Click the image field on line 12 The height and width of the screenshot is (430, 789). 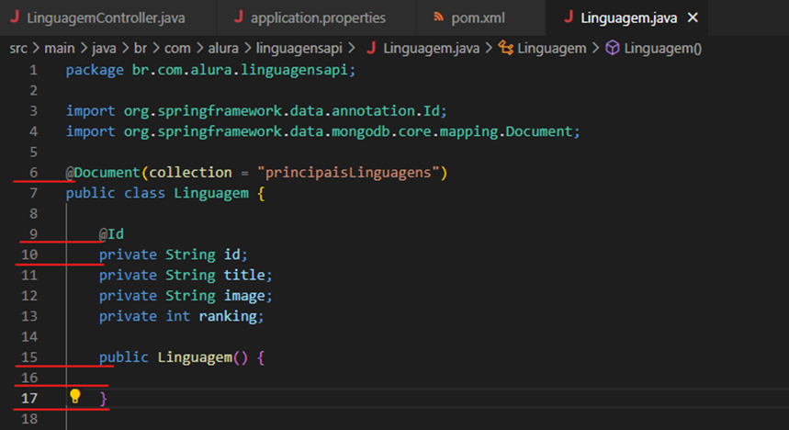click(244, 296)
